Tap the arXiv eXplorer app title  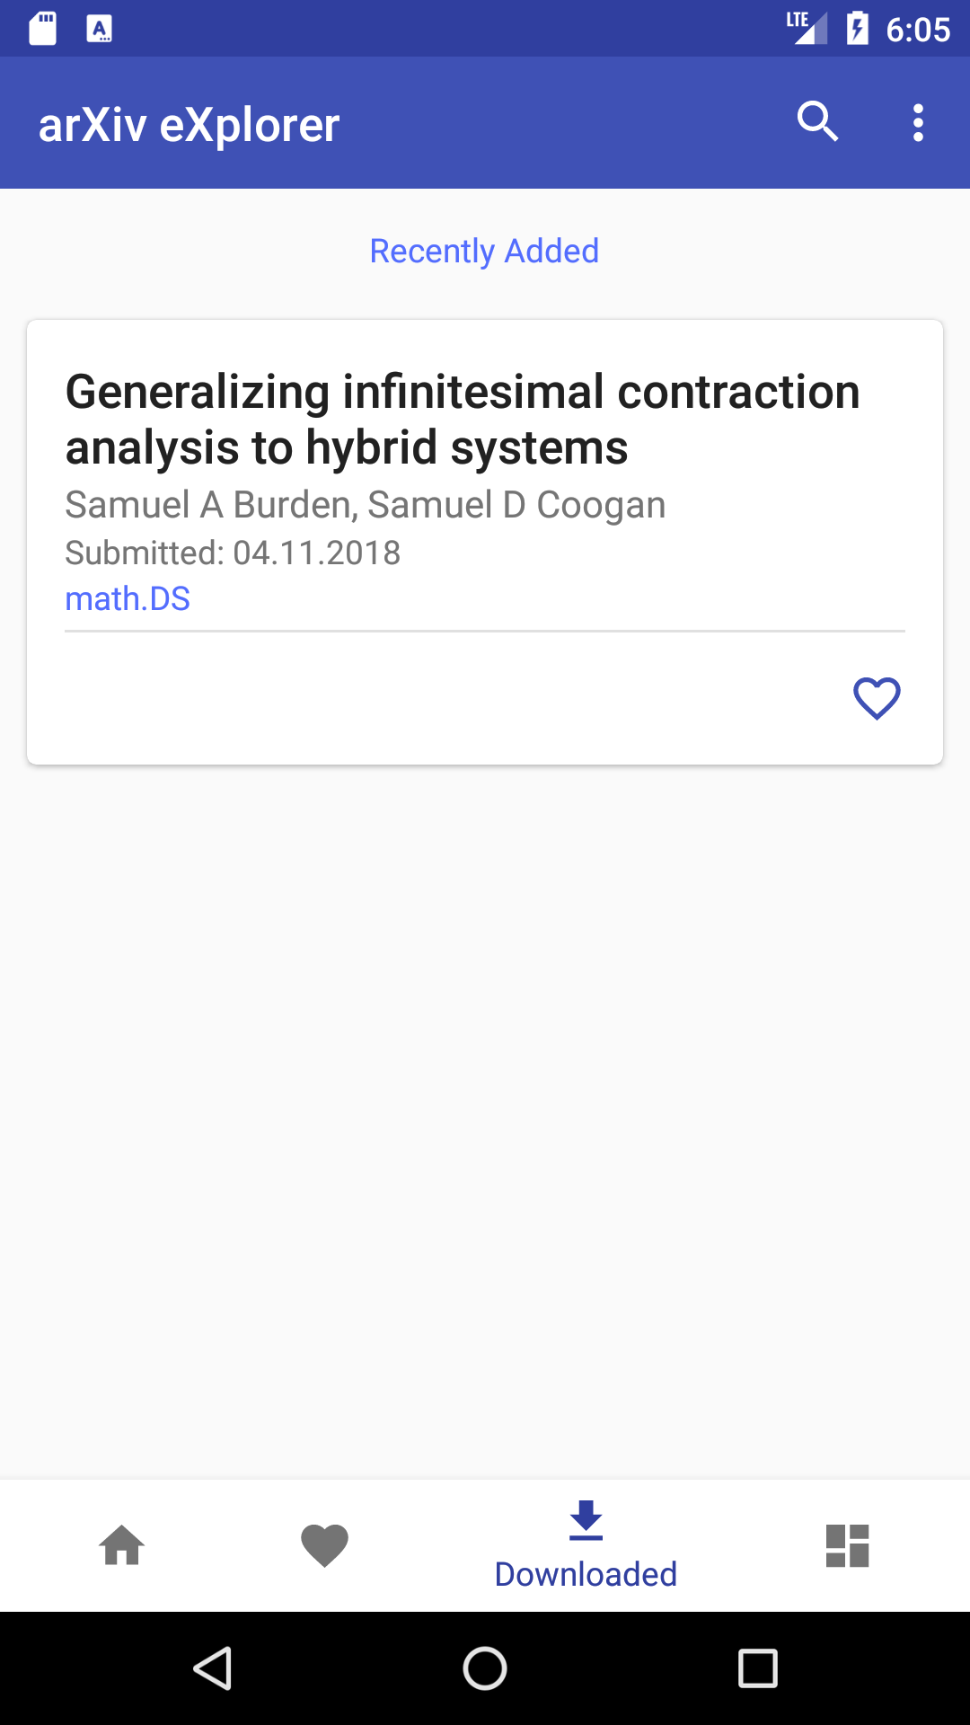pos(189,124)
